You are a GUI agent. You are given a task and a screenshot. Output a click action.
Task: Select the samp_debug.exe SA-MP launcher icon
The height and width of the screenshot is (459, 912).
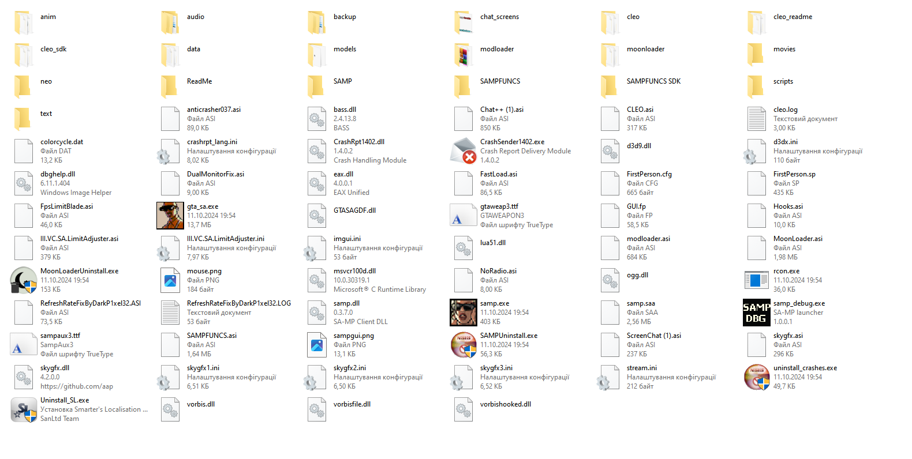click(757, 313)
